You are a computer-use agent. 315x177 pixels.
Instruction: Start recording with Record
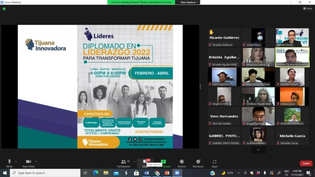click(182, 163)
